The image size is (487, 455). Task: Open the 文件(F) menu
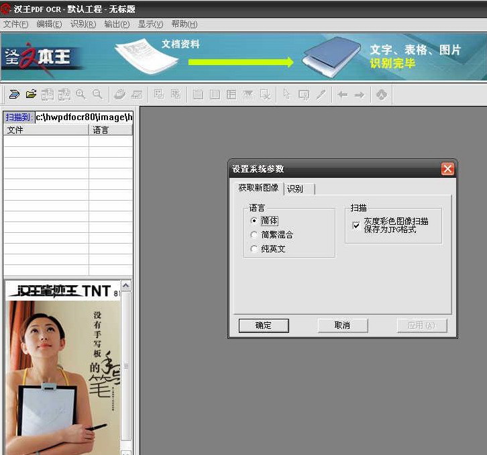pos(15,24)
